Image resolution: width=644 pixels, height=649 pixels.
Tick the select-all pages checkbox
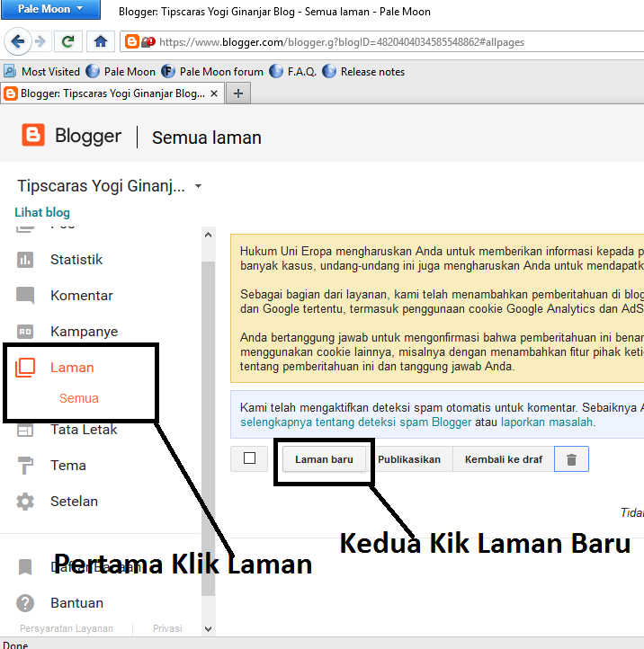tap(249, 458)
